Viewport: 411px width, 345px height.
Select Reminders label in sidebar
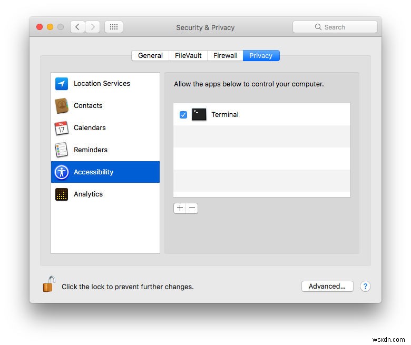coord(91,150)
